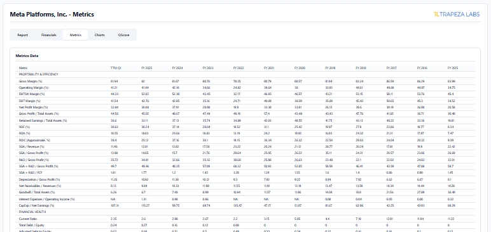This screenshot has height=232, width=491.
Task: Select the ROE (%) row label
Action: 24,127
